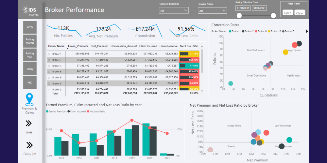Open the Insurer Name dropdown
Screen dimensions: 327x163
pos(212,11)
